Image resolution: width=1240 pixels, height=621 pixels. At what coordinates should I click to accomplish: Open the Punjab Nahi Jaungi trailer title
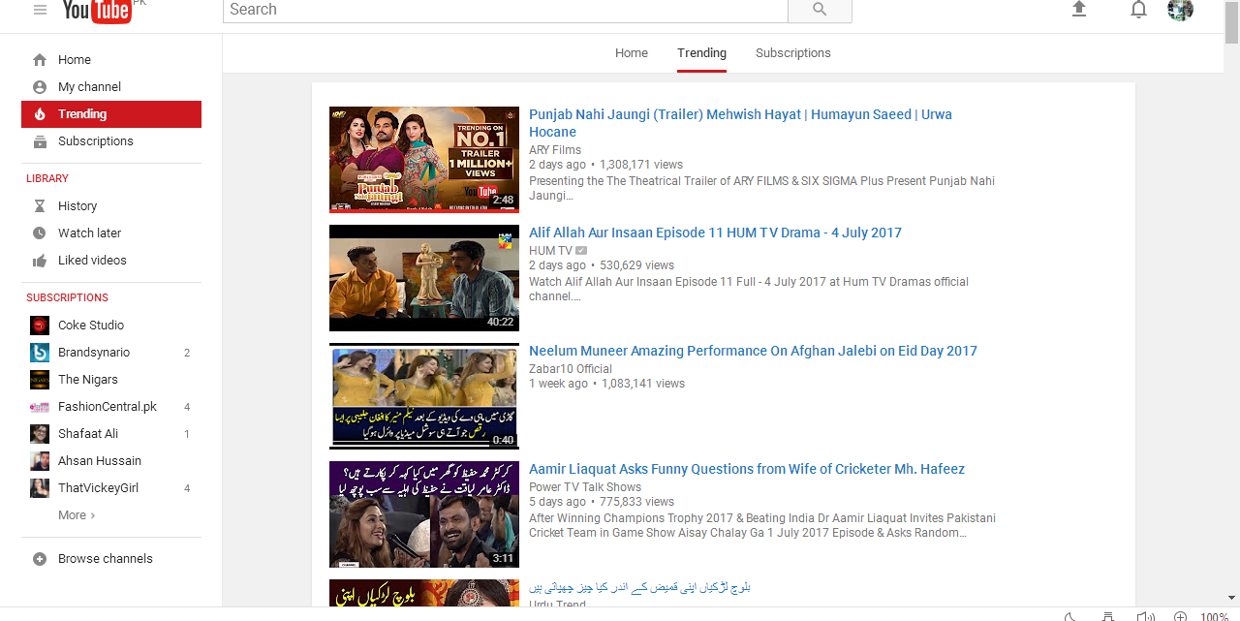[x=740, y=123]
